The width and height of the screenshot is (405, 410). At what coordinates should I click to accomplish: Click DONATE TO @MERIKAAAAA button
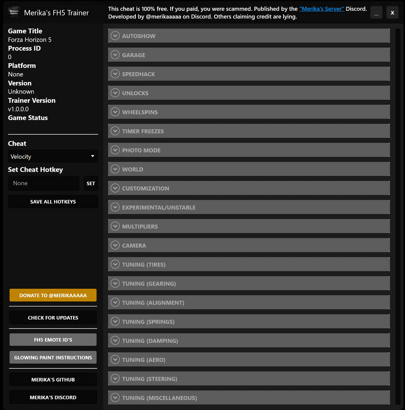pyautogui.click(x=53, y=295)
